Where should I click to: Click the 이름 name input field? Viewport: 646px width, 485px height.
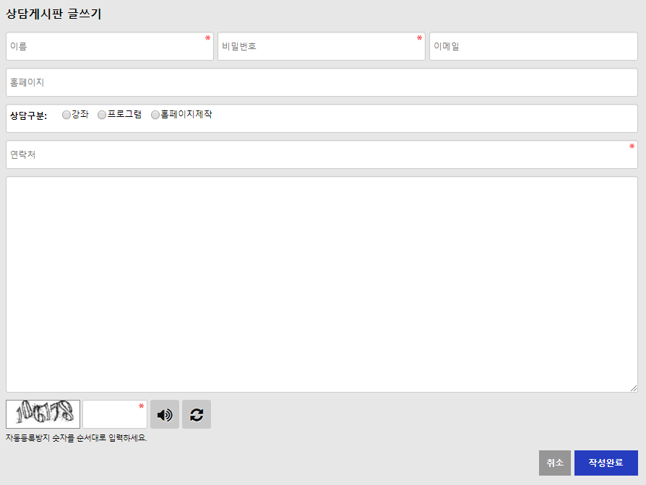(110, 46)
